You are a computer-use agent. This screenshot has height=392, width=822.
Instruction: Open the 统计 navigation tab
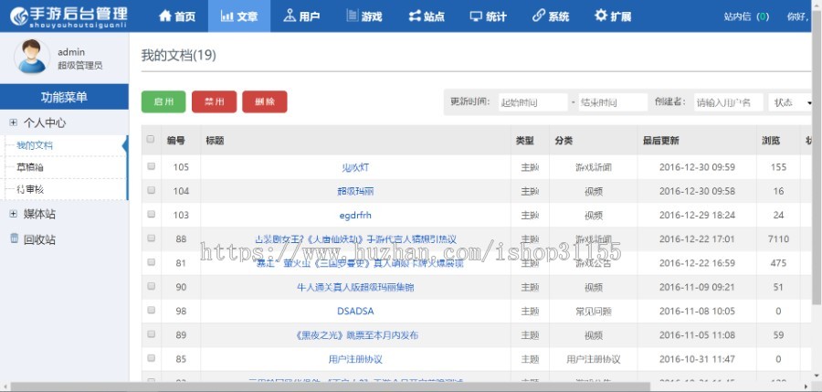488,16
